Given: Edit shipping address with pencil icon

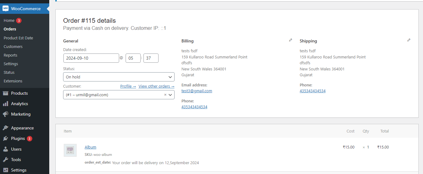Looking at the screenshot, I should 409,40.
